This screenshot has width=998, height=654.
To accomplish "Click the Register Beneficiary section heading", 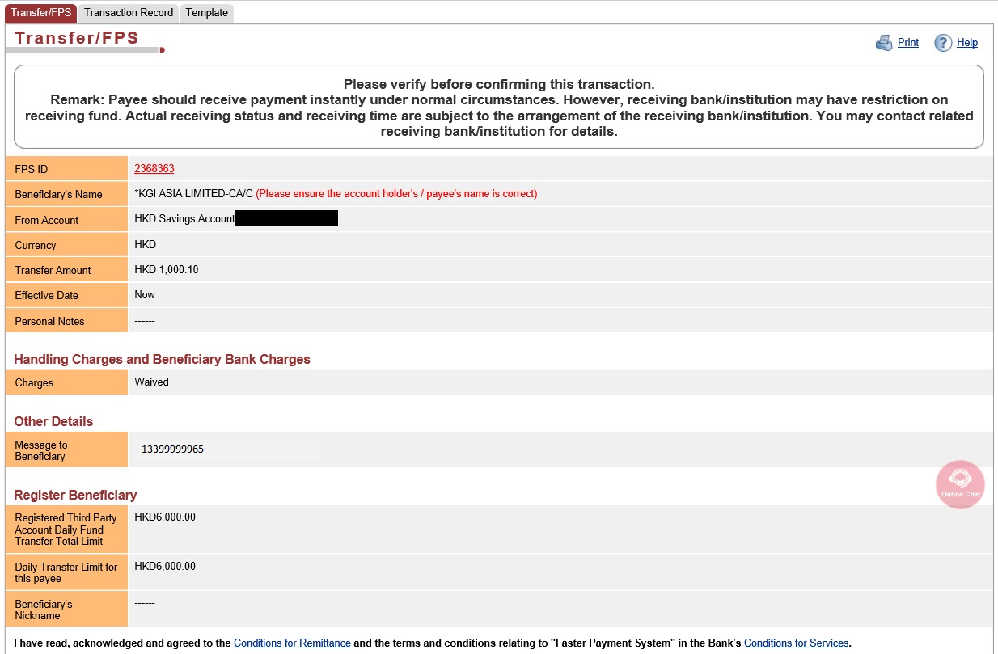I will click(75, 495).
